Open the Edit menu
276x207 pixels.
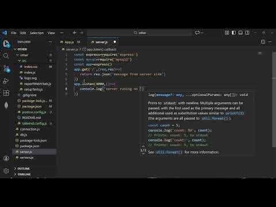pos(23,33)
